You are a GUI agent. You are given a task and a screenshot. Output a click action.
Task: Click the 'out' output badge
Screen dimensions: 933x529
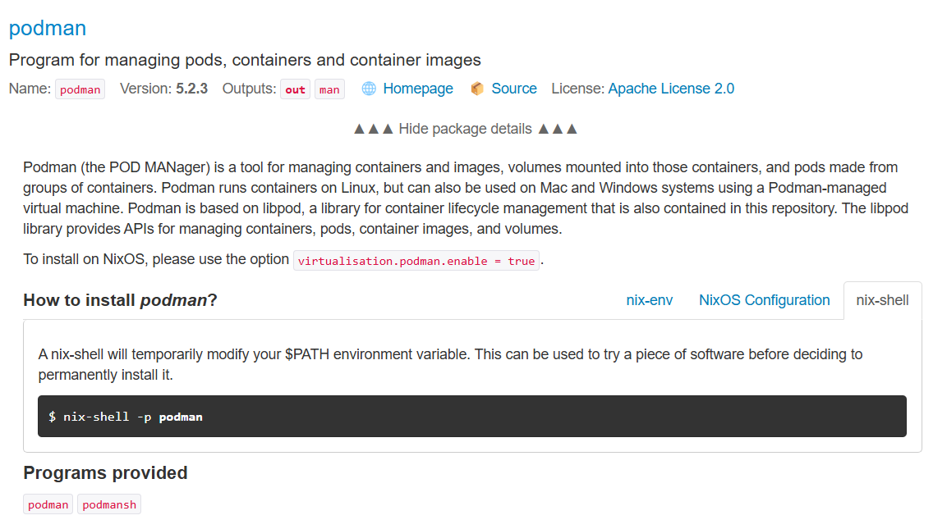pos(295,89)
